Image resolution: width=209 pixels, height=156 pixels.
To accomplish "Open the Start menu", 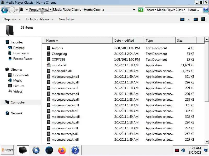I will (7, 150).
